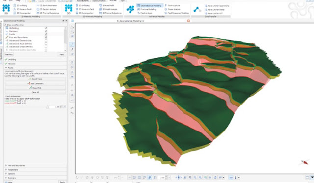Open the File menu
Screen dimensions: 314x183
pos(4,1)
